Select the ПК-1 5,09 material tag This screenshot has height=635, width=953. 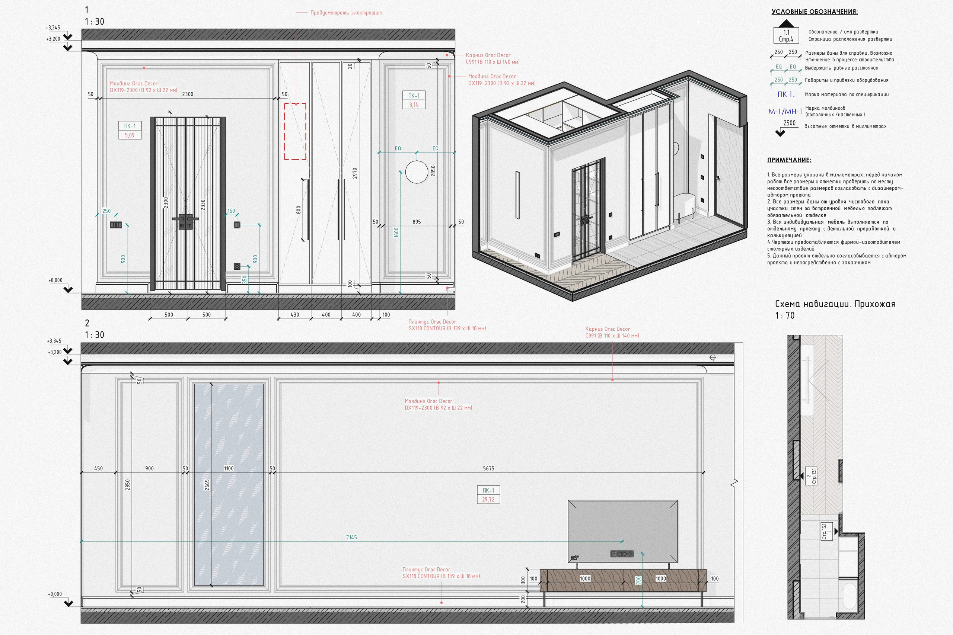pos(130,131)
